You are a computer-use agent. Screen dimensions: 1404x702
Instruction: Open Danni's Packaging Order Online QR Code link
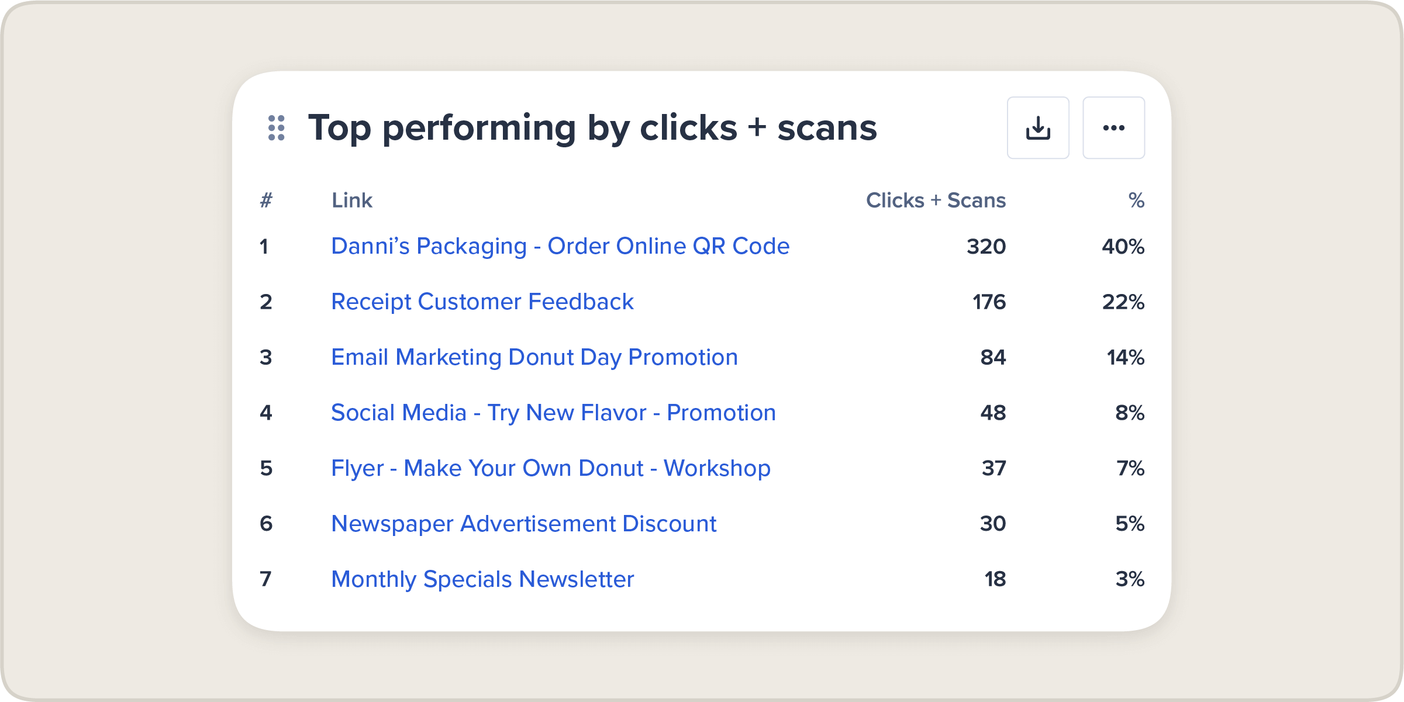pyautogui.click(x=560, y=246)
